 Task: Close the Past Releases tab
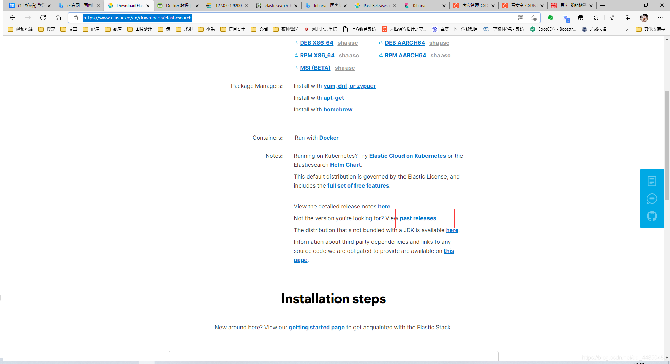click(x=394, y=6)
